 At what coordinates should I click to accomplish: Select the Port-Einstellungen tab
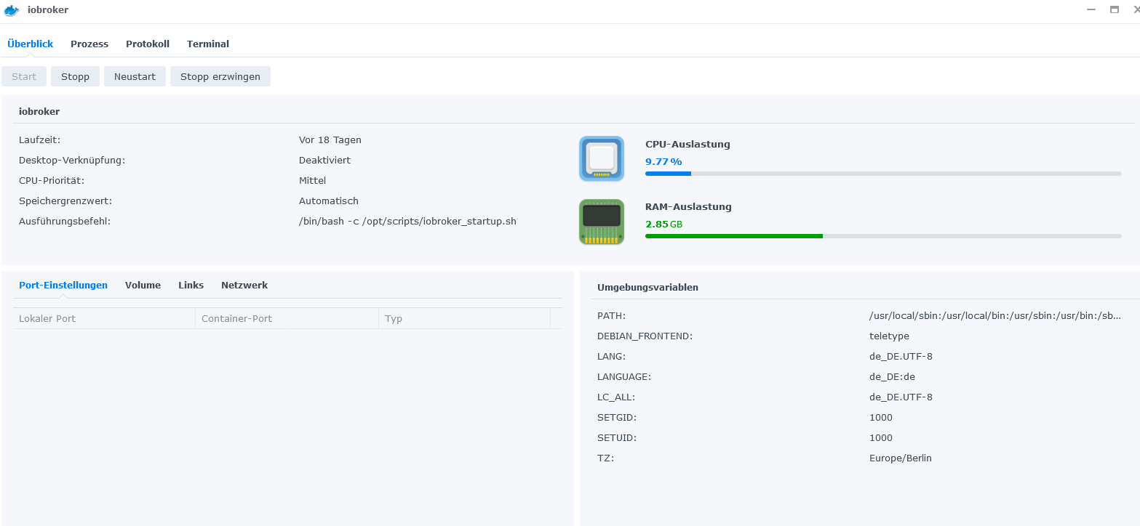[63, 285]
